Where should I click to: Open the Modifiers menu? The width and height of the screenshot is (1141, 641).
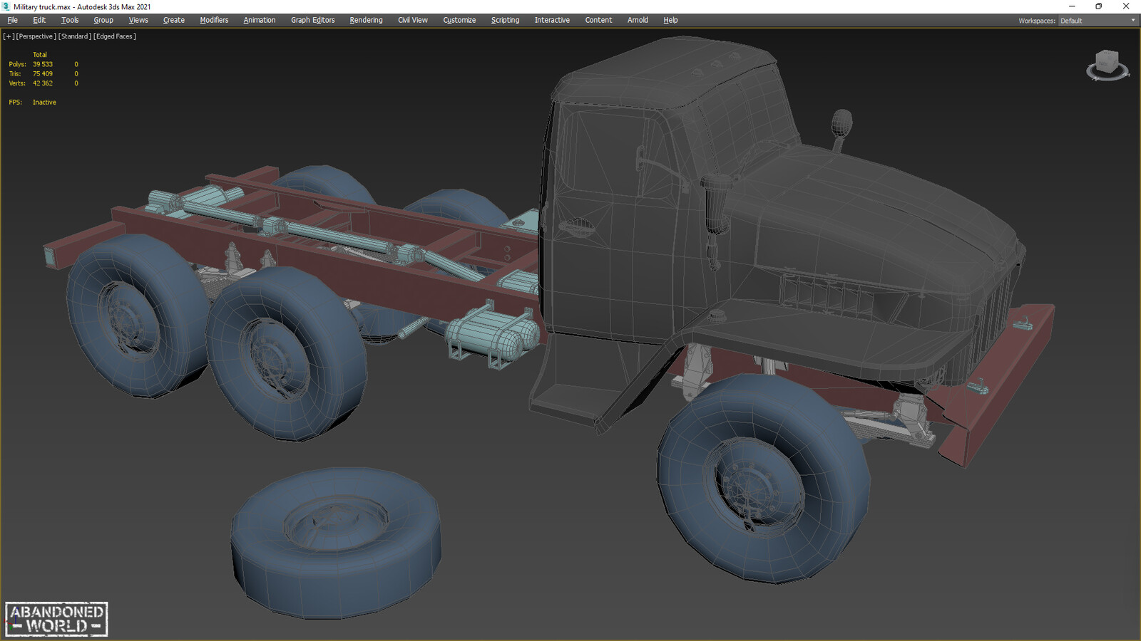pos(214,20)
